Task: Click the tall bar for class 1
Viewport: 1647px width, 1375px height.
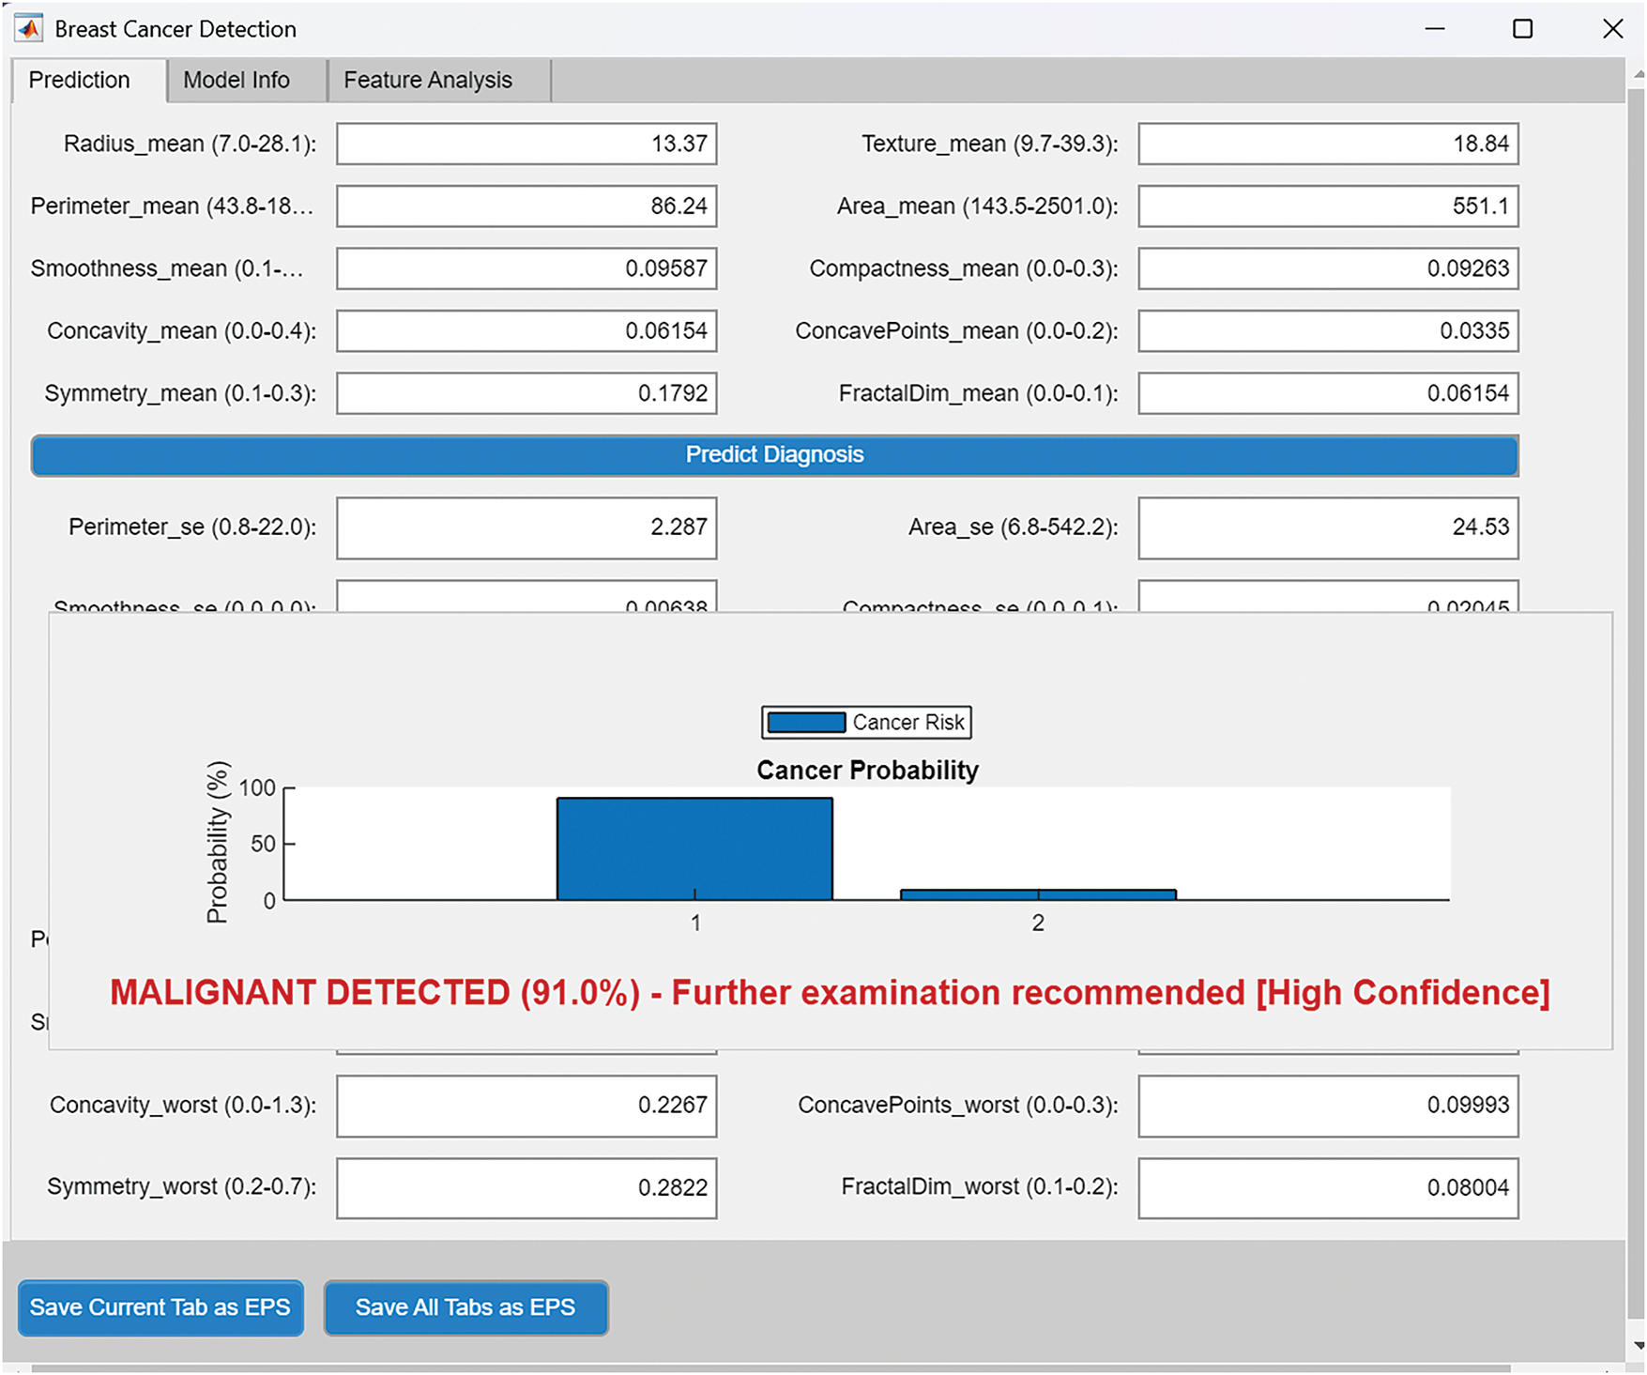Action: pos(694,848)
